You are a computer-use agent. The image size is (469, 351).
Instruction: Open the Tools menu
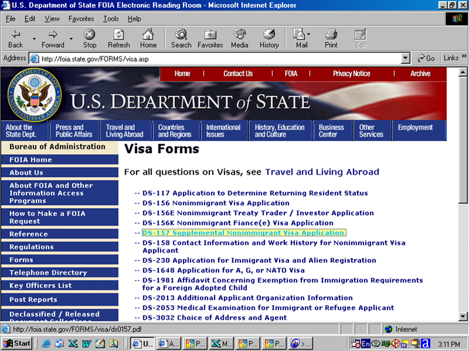pyautogui.click(x=111, y=19)
